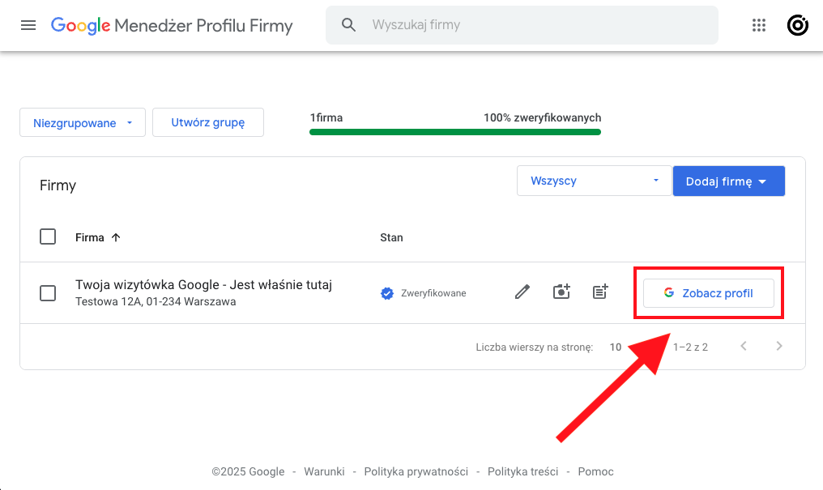Open the account avatar menu
Image resolution: width=823 pixels, height=490 pixels.
[x=797, y=25]
